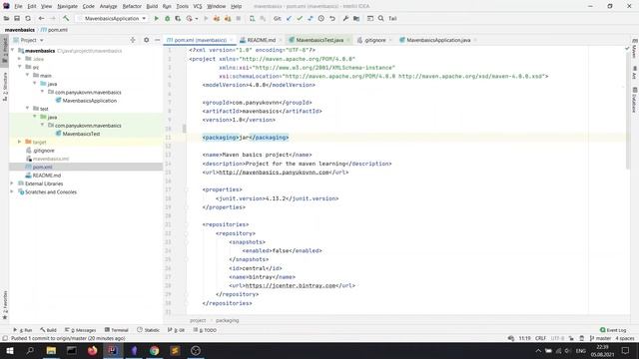Click the packaging breadcrumb below the editor
The height and width of the screenshot is (359, 639).
coord(227,320)
